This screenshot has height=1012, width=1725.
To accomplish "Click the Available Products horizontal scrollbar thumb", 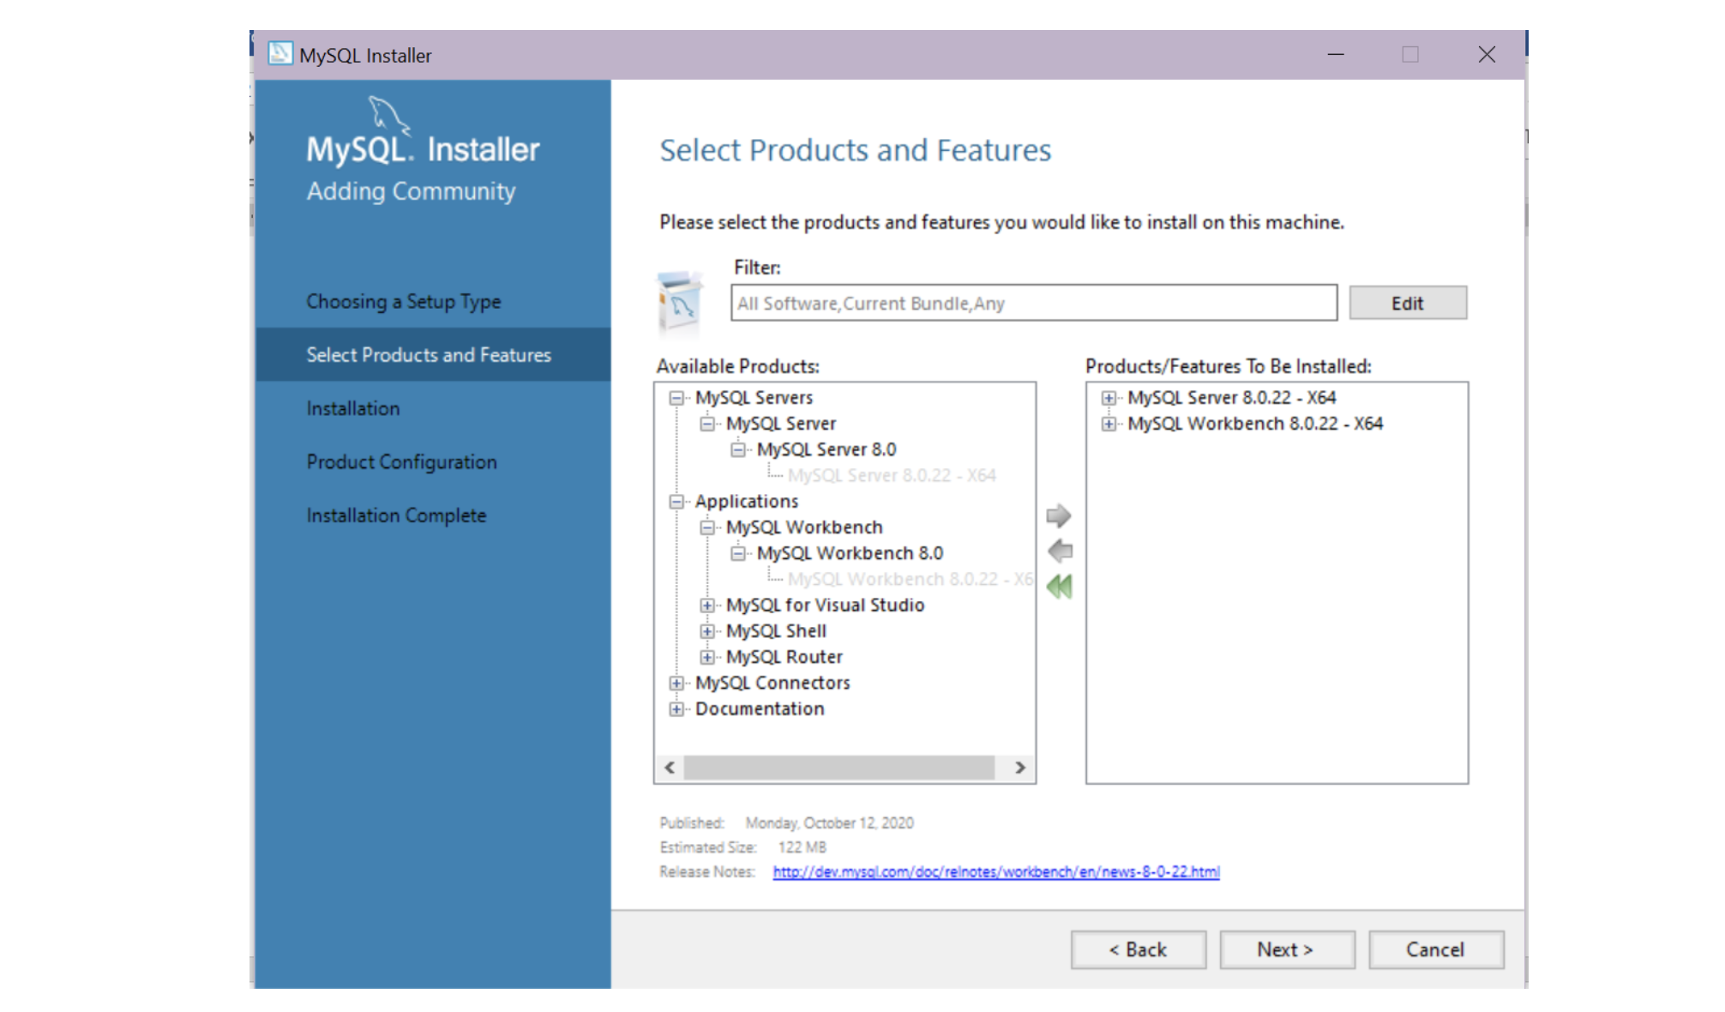I will pos(838,768).
